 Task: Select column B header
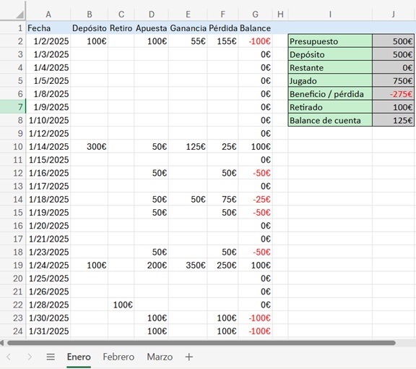point(90,14)
